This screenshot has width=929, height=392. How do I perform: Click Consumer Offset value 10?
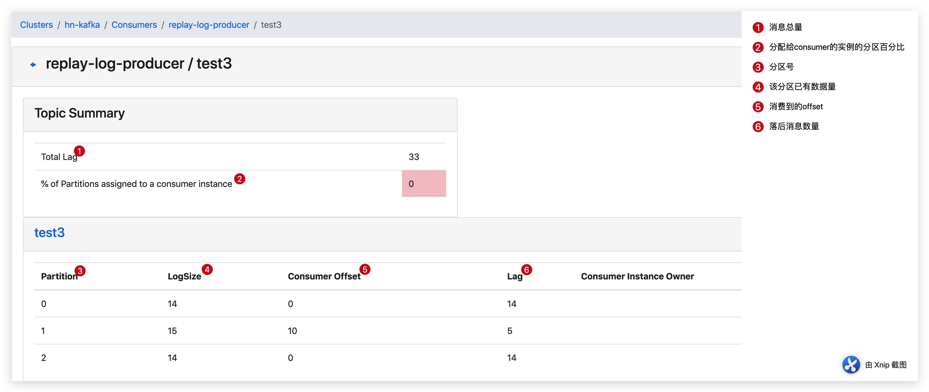pos(292,331)
